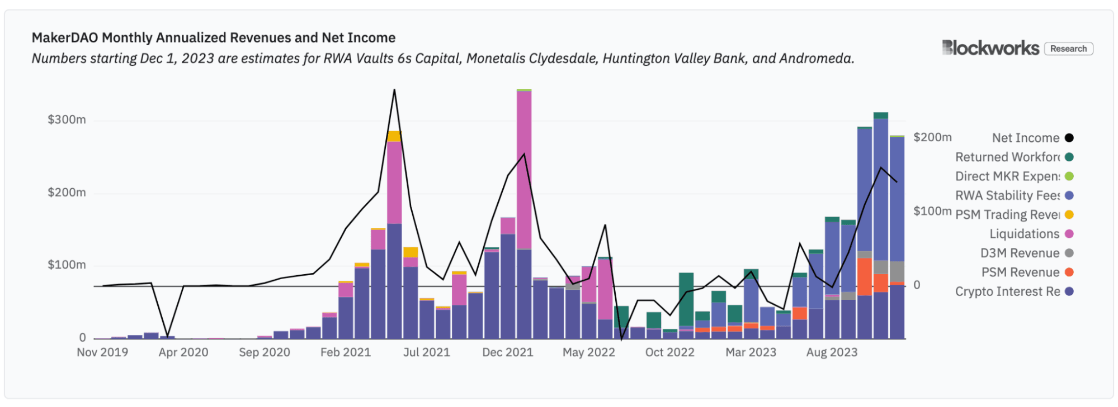Click the "Nov 2019" x-axis label
1118x407 pixels.
[102, 352]
